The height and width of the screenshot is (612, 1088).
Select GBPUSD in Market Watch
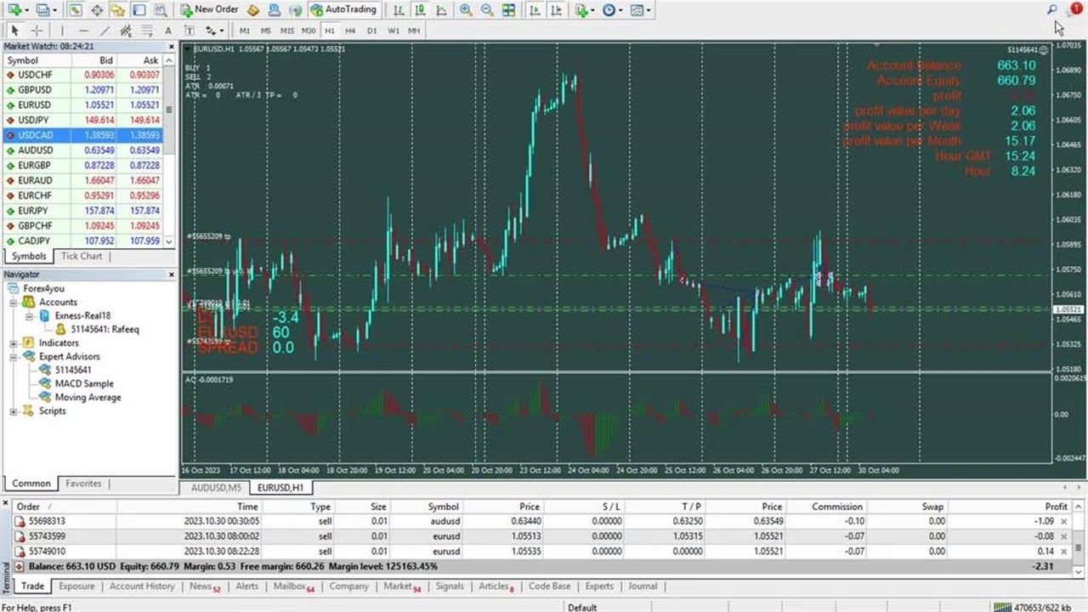35,90
